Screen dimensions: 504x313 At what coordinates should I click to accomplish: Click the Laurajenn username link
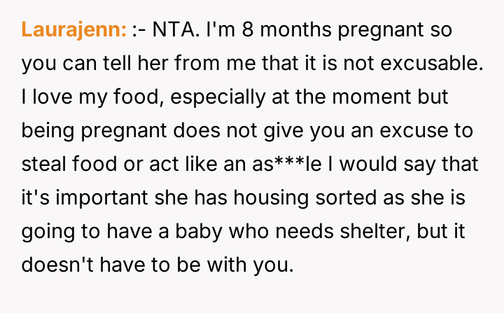[73, 30]
